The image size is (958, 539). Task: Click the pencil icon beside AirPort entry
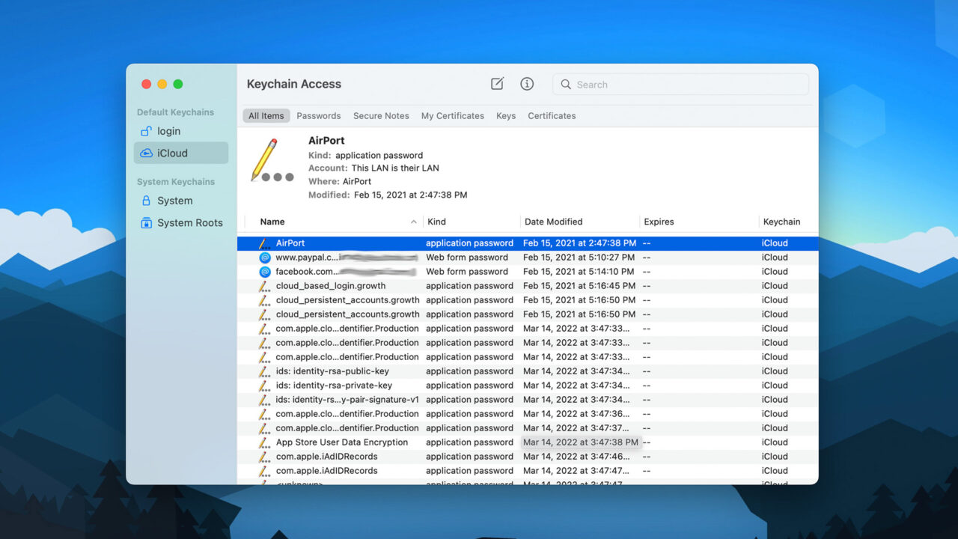263,243
